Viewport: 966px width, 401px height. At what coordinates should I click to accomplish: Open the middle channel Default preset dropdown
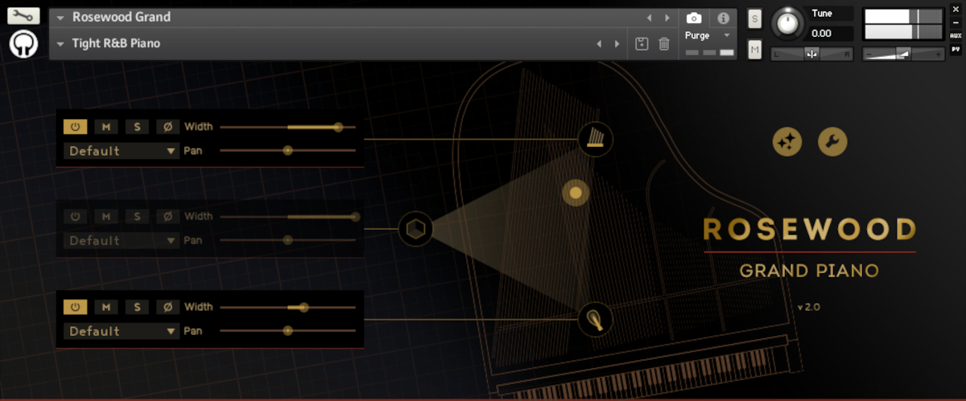(x=122, y=240)
